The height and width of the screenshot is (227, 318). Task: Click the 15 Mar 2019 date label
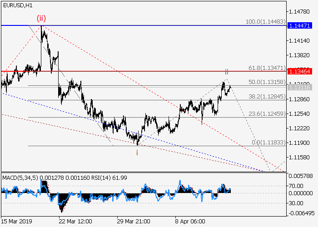point(17,221)
